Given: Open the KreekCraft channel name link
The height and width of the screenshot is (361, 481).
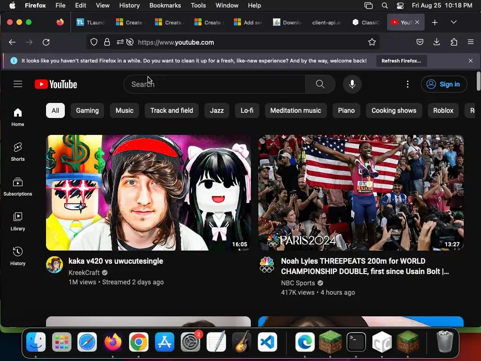Looking at the screenshot, I should (x=84, y=273).
